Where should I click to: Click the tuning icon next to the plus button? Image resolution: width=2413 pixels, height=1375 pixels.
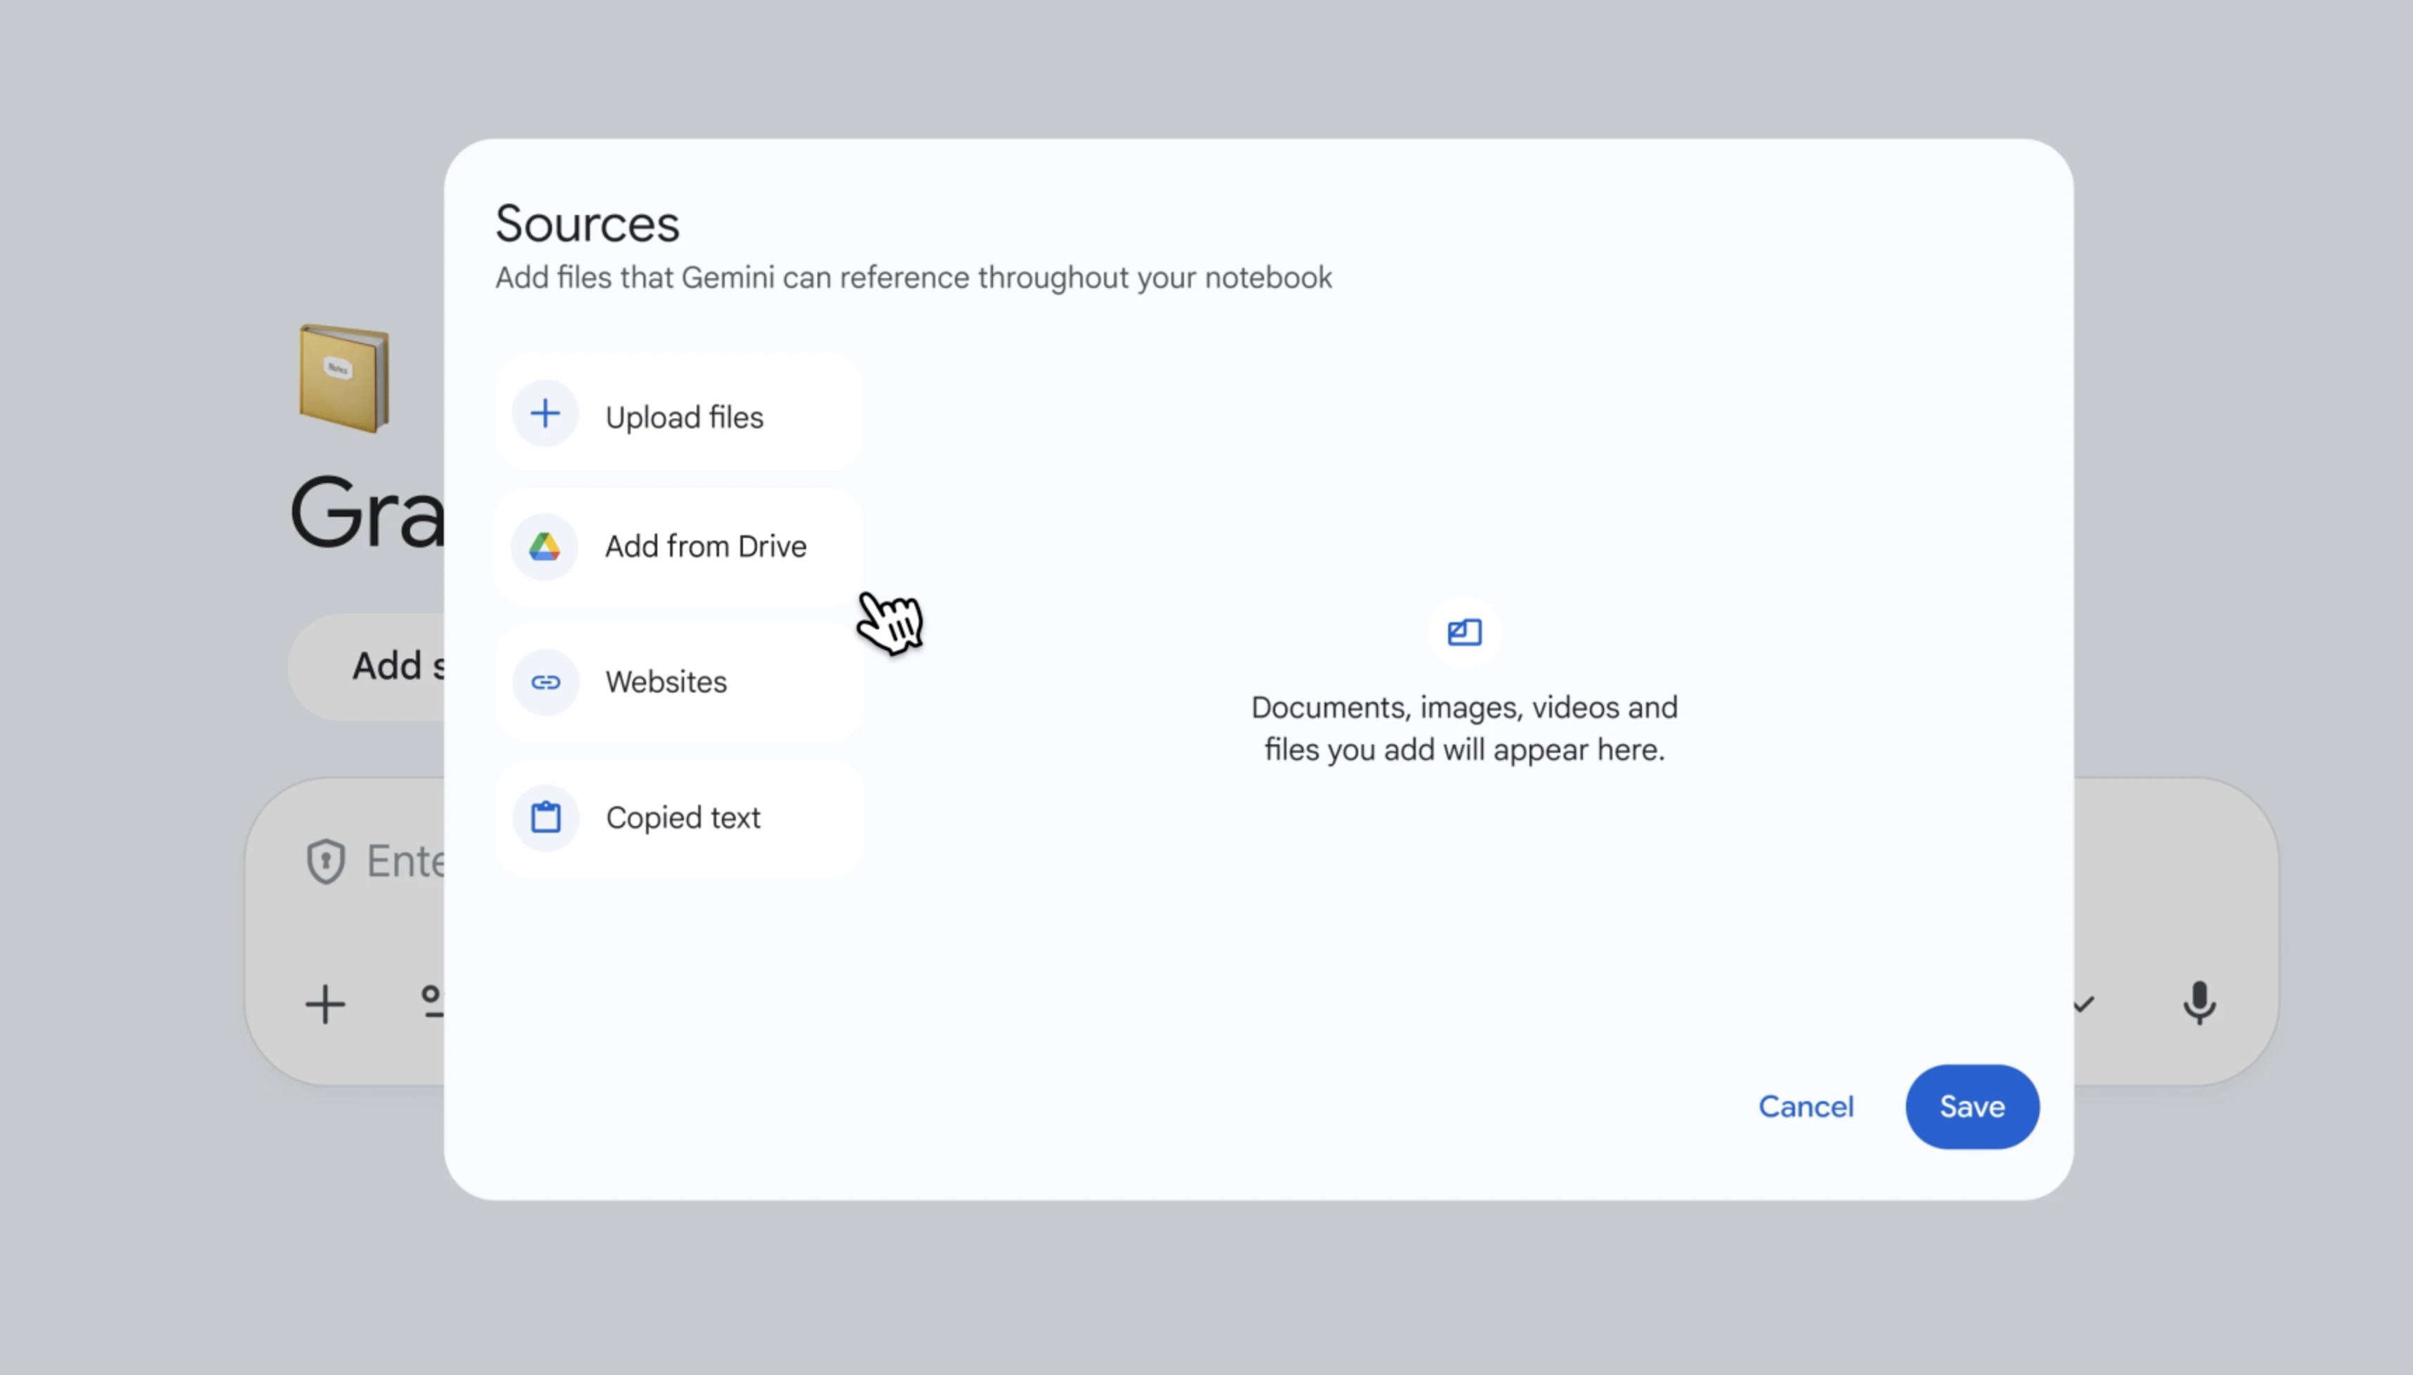pos(435,1004)
